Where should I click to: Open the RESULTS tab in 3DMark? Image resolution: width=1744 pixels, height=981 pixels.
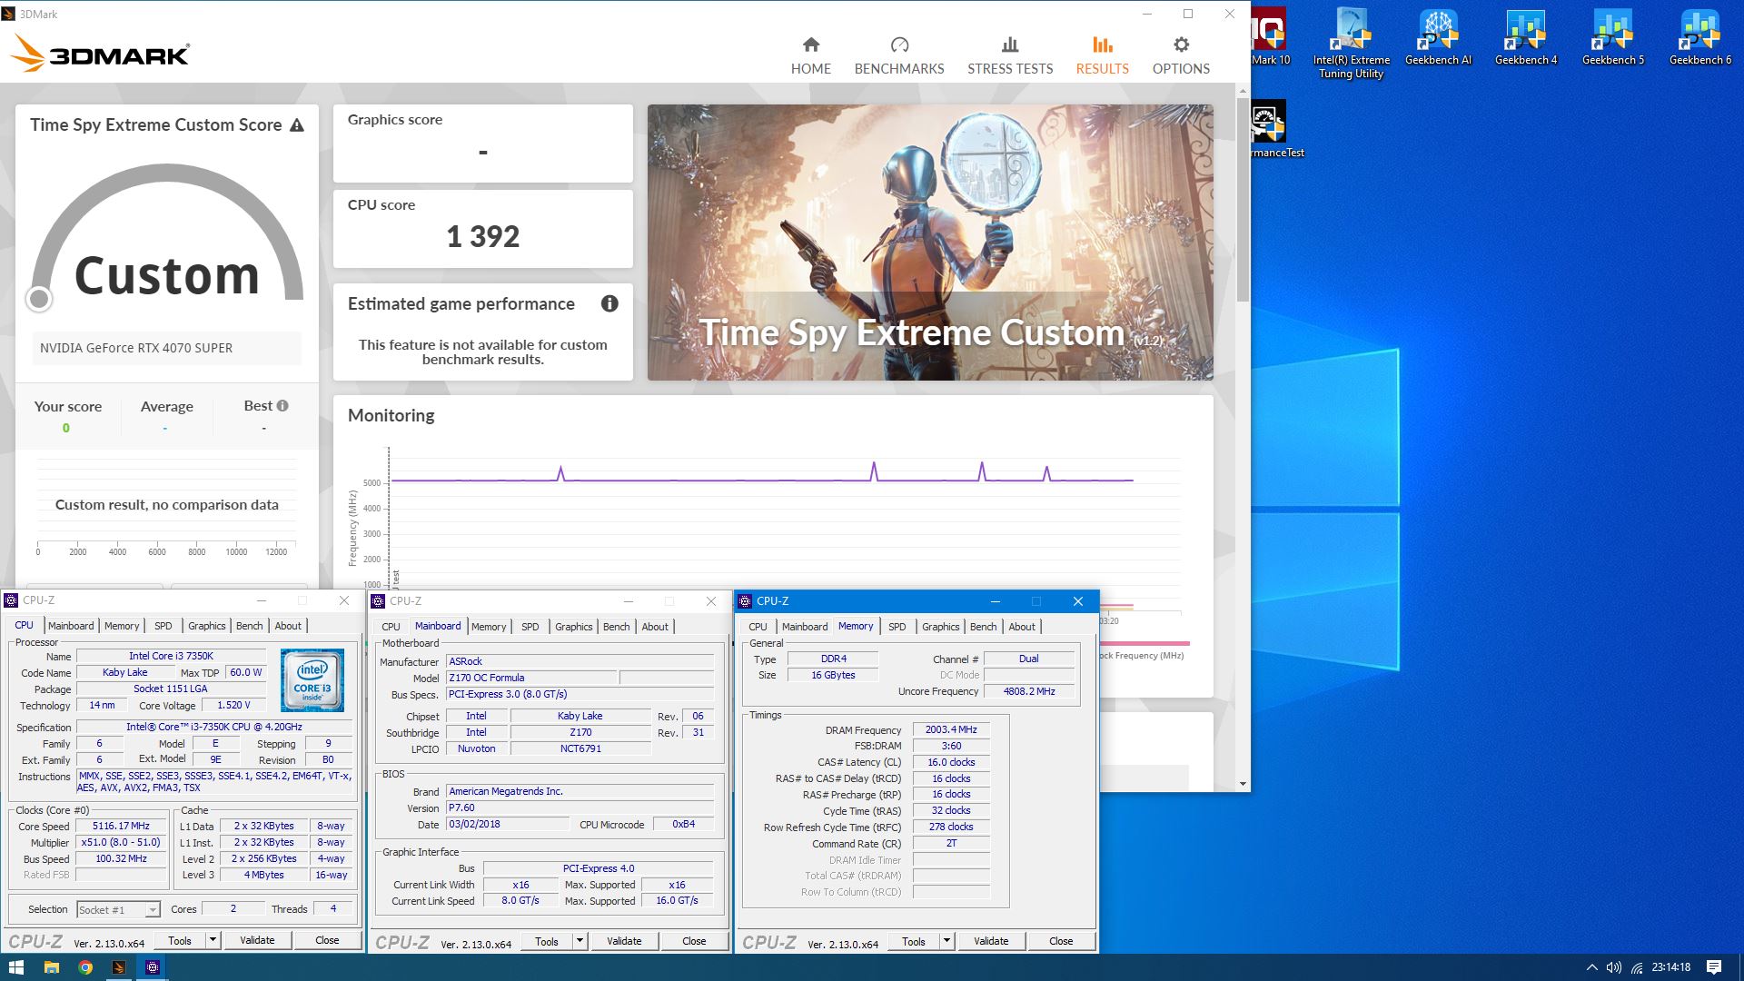[x=1102, y=55]
